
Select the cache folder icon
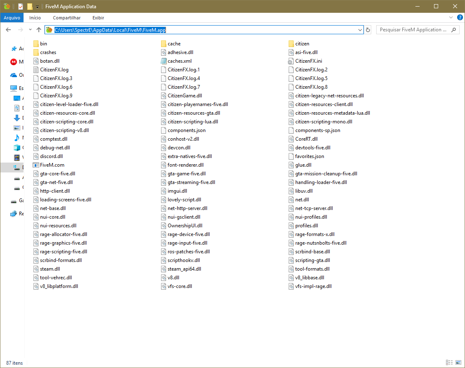(164, 44)
